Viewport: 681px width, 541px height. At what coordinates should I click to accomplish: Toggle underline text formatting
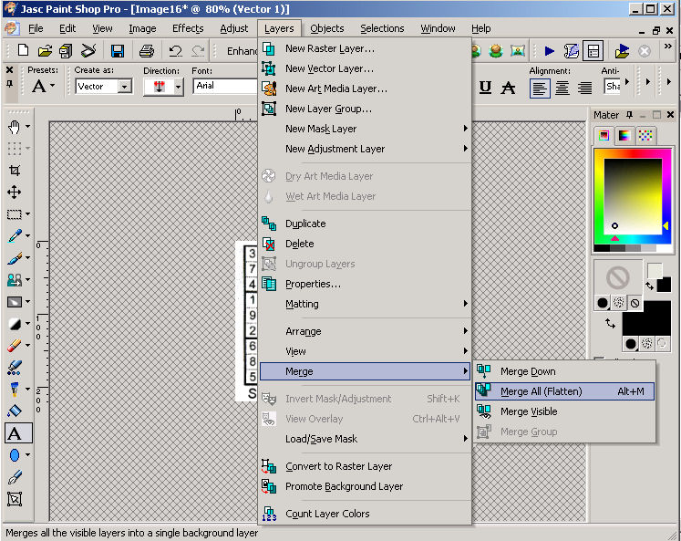point(485,88)
